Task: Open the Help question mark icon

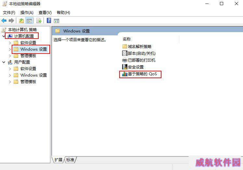Action: point(49,20)
